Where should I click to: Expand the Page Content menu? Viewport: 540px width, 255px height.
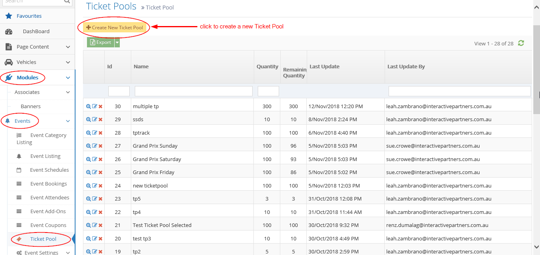pyautogui.click(x=68, y=47)
